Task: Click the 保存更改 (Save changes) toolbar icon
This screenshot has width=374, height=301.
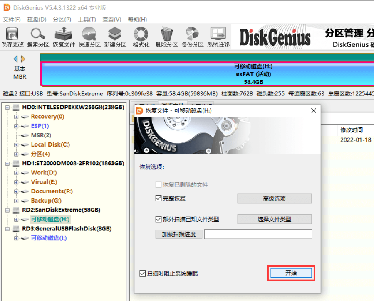Action: pyautogui.click(x=12, y=34)
